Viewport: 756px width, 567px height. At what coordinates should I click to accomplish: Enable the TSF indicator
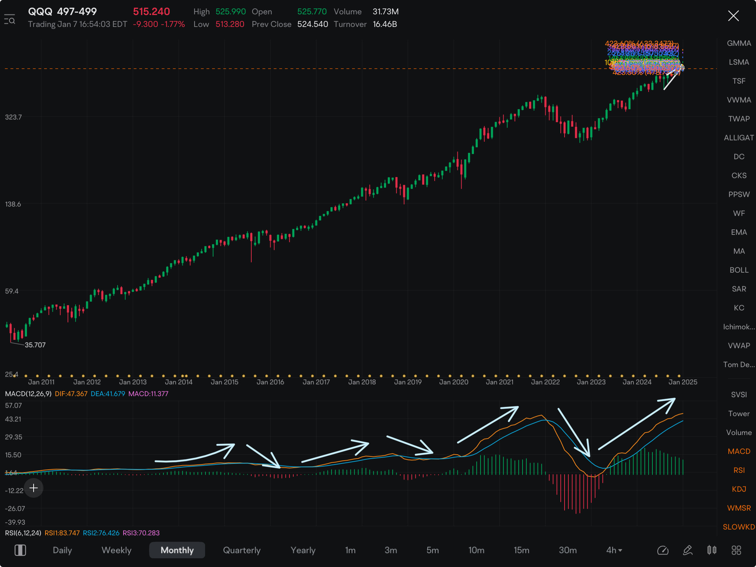pos(739,81)
